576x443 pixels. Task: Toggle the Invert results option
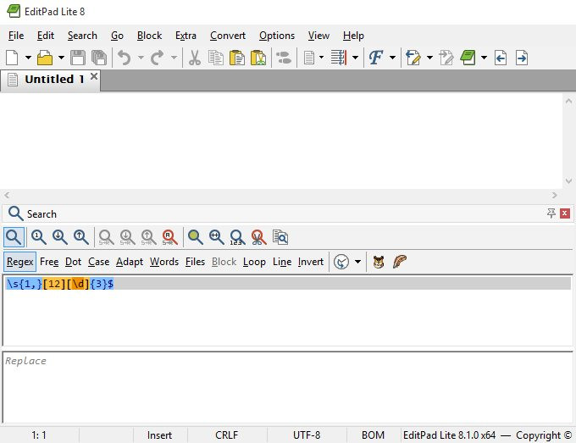click(x=311, y=262)
